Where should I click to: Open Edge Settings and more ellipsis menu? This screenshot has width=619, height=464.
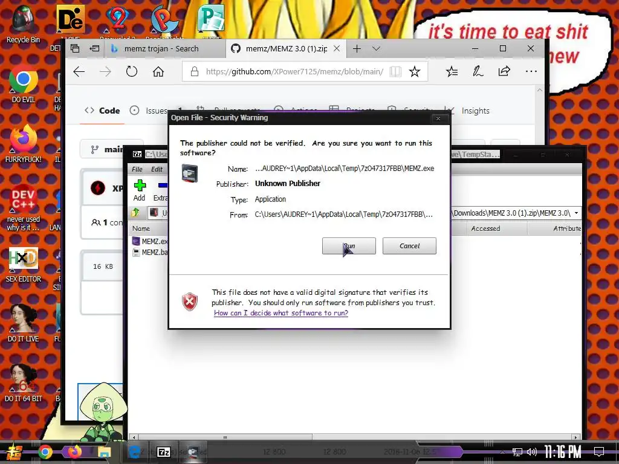point(531,71)
